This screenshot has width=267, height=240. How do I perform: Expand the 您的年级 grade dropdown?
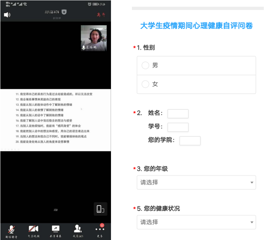click(x=196, y=183)
